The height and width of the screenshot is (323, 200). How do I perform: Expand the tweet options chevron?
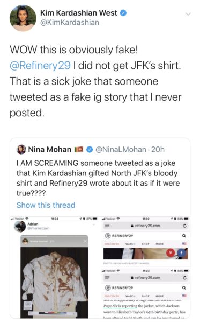click(x=188, y=14)
